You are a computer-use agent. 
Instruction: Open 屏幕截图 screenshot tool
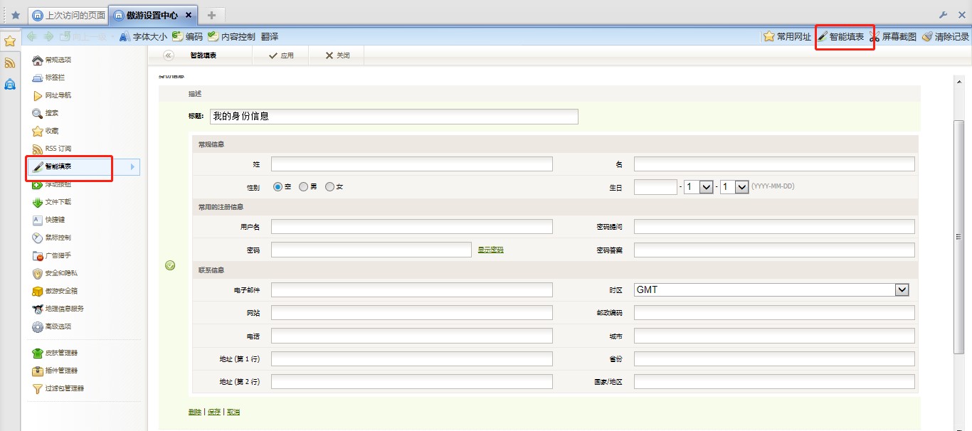pyautogui.click(x=892, y=36)
